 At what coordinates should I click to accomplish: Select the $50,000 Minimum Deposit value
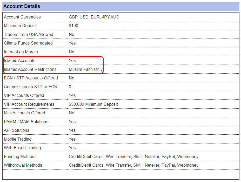[93, 104]
